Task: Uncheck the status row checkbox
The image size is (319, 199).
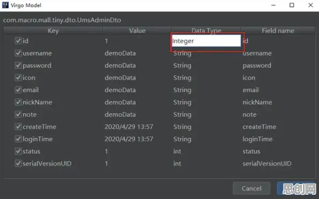Action: tap(18, 151)
